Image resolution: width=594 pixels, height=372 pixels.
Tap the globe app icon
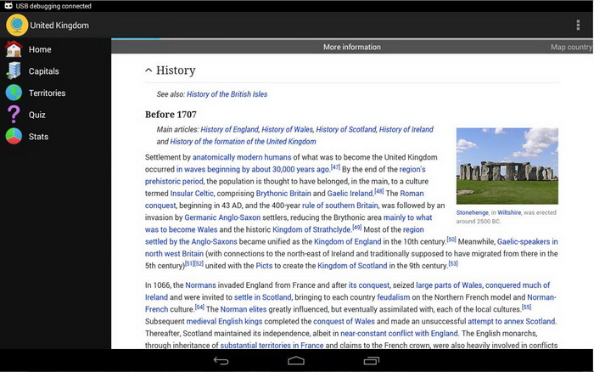point(17,25)
